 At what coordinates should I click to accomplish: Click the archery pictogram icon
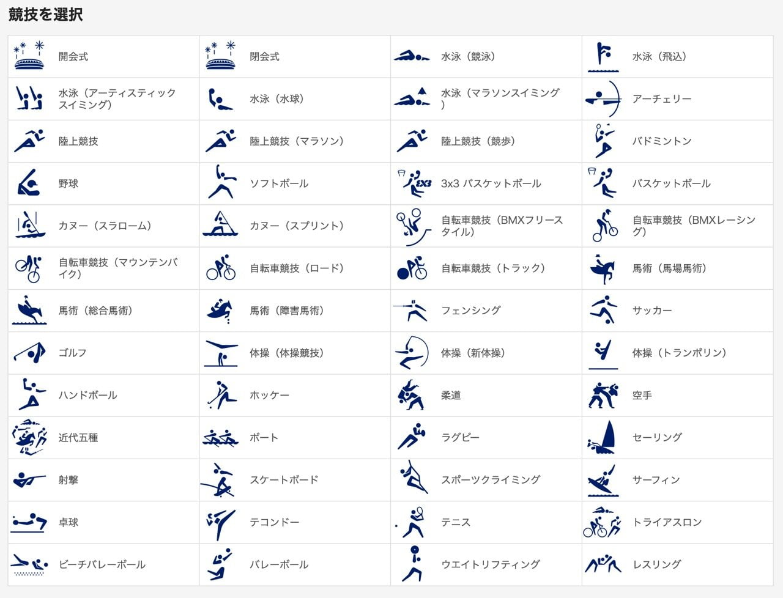click(x=603, y=99)
